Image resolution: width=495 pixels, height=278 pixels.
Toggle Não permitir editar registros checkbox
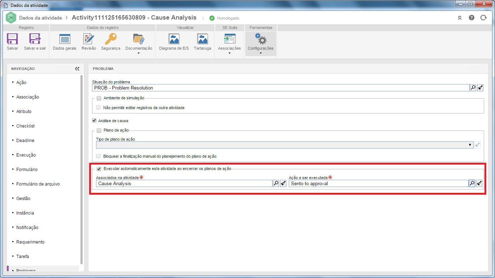coord(98,107)
